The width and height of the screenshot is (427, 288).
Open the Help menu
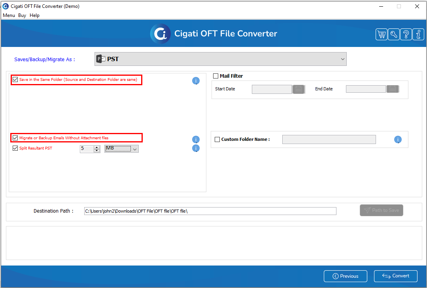pyautogui.click(x=34, y=15)
